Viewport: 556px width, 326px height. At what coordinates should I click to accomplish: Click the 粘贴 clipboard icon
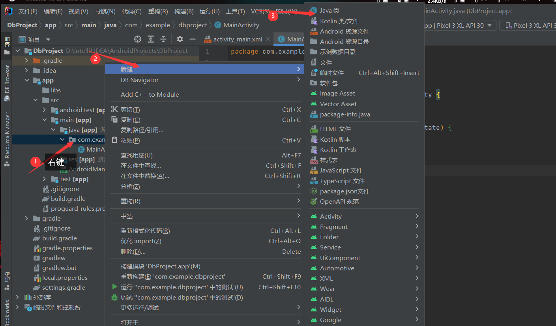[114, 140]
